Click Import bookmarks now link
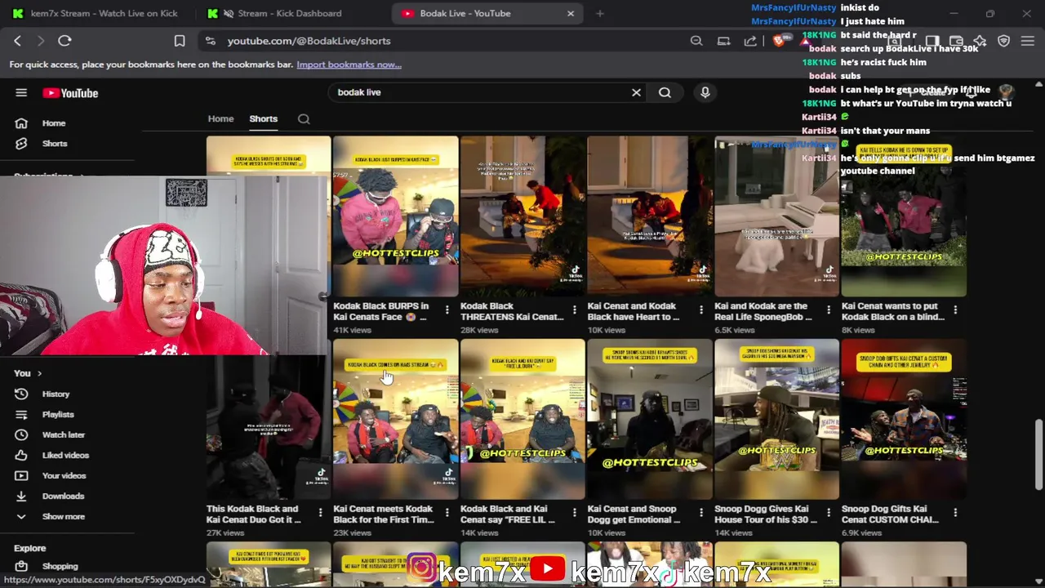The image size is (1045, 588). point(349,65)
